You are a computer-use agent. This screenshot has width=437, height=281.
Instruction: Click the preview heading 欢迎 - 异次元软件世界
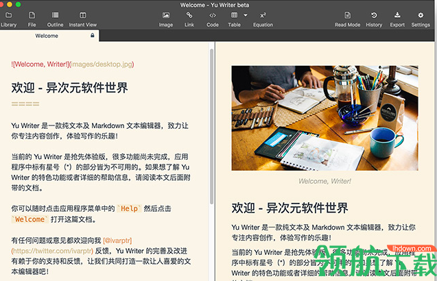[290, 208]
